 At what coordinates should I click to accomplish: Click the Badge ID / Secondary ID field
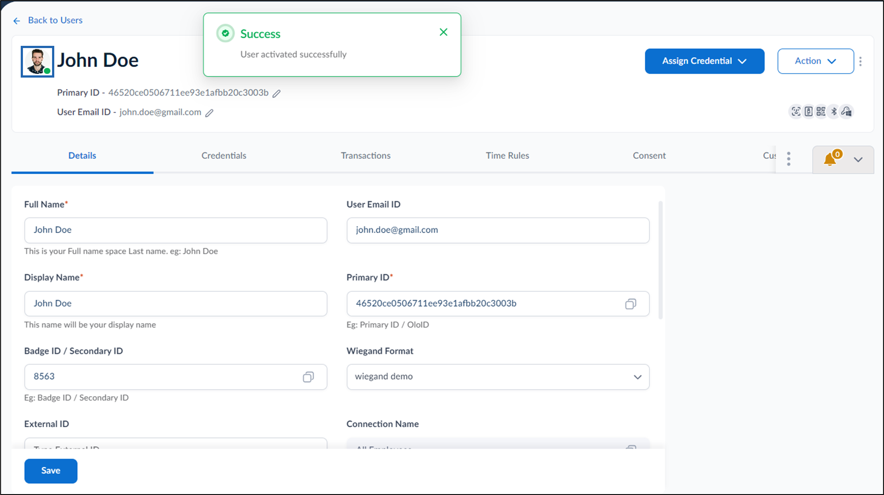[176, 377]
